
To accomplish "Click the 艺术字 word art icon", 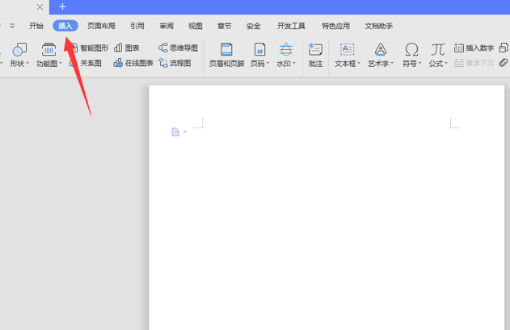I will tap(381, 50).
